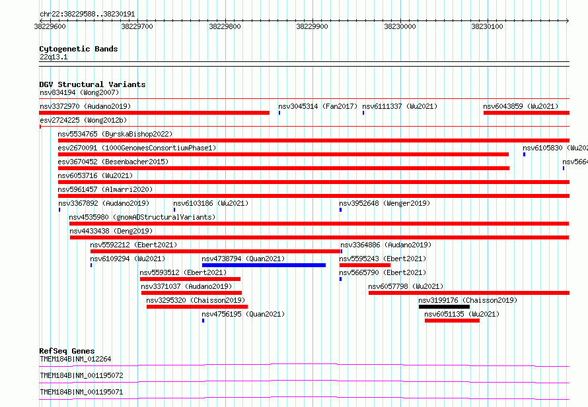Open nsv6053716 (Wu2021) variant label
Viewport: 588px width, 407px height.
pyautogui.click(x=96, y=175)
